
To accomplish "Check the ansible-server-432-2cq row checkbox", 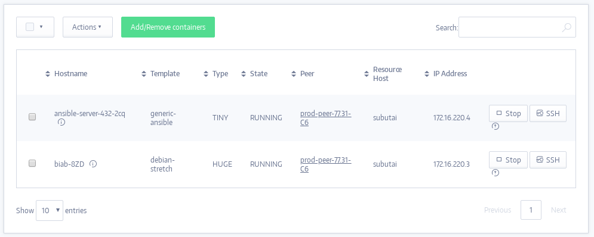I will click(32, 117).
